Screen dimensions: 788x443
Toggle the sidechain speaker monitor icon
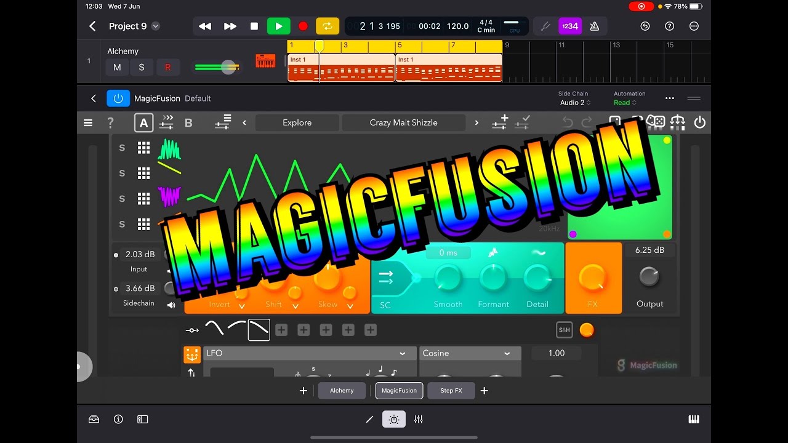pos(171,305)
